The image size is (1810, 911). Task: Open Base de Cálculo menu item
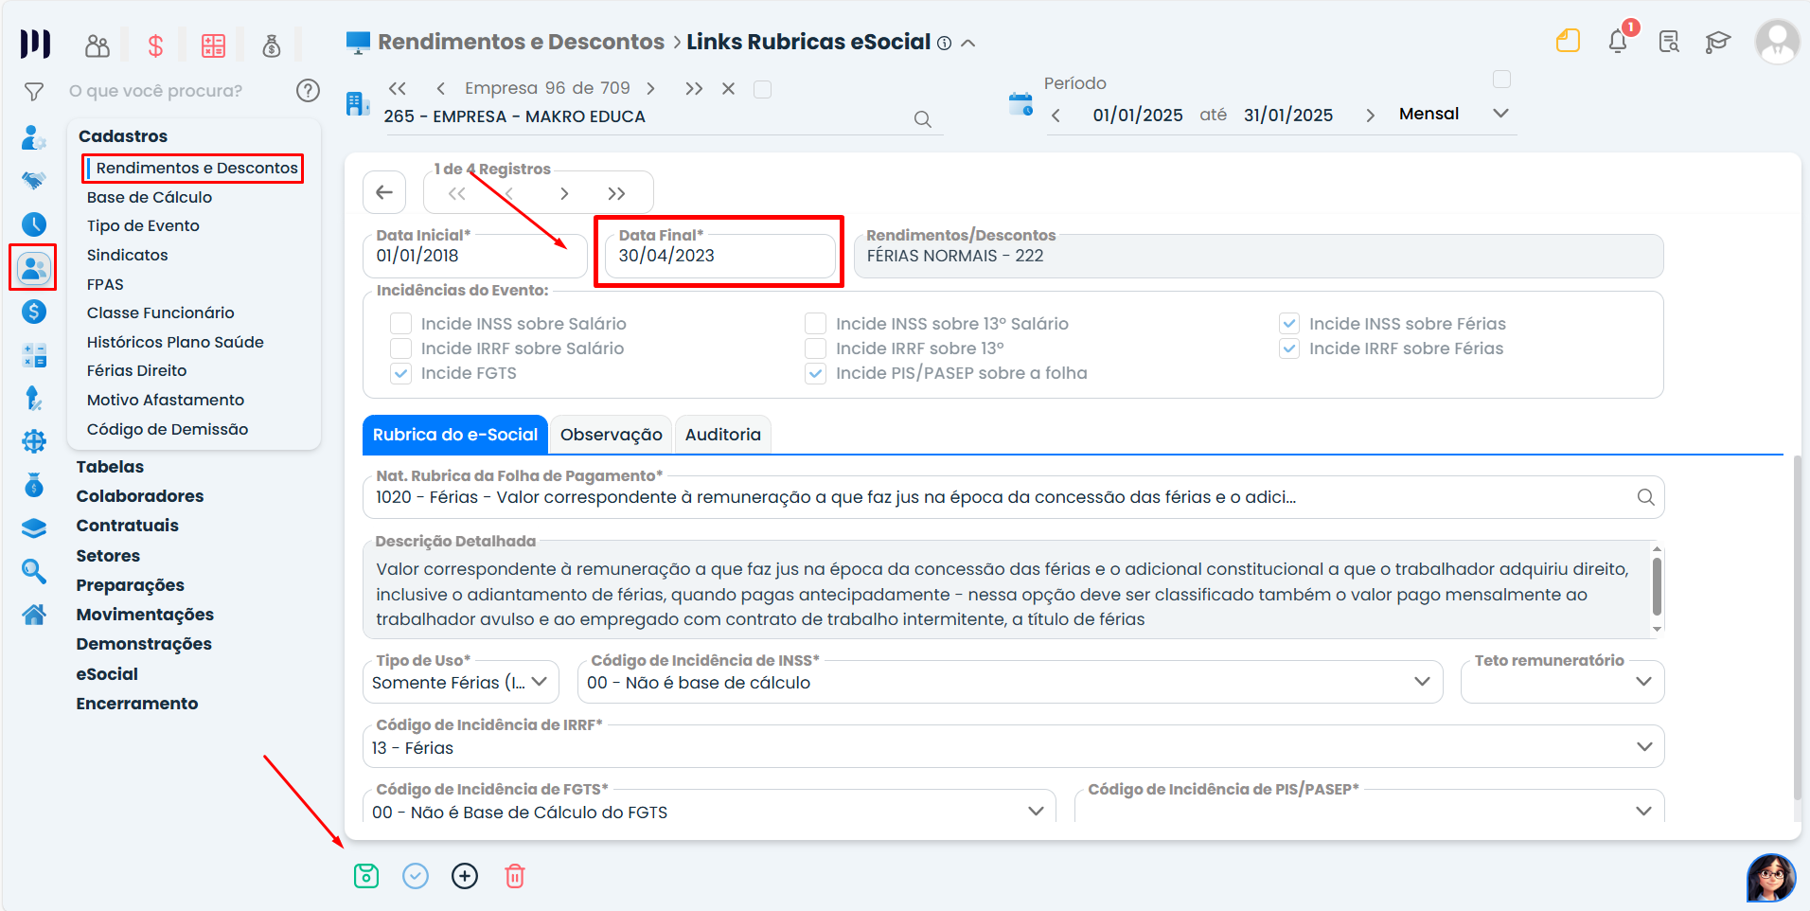pos(150,197)
